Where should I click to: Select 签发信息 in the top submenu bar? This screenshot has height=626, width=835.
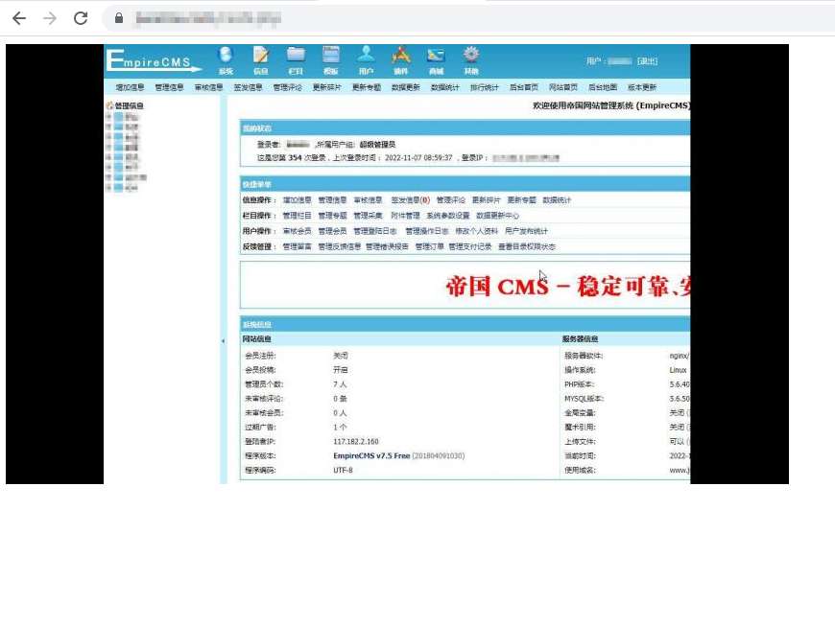tap(249, 87)
